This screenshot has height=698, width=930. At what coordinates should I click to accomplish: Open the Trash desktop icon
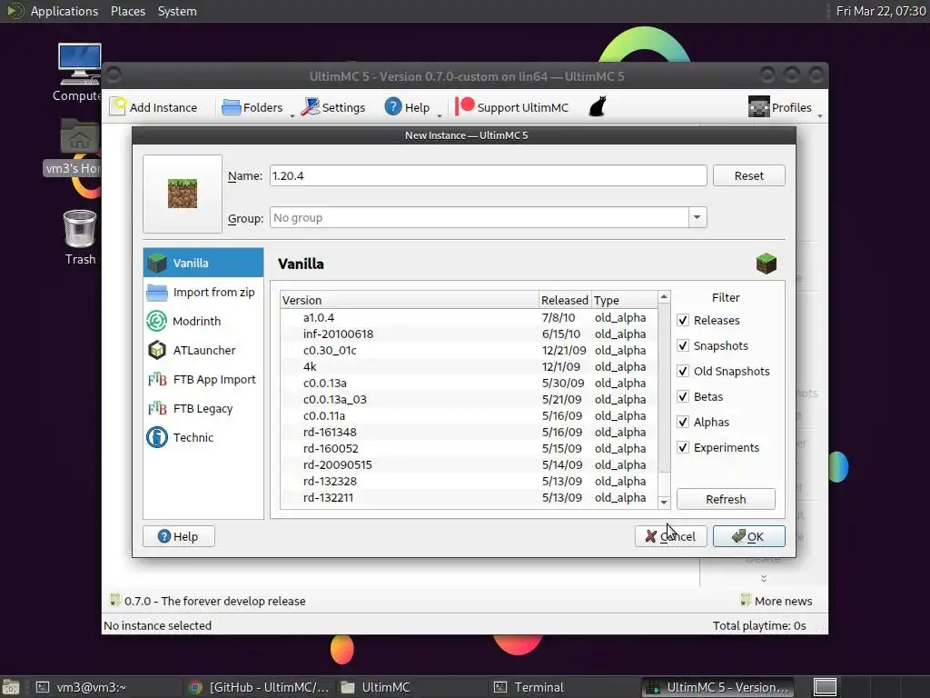tap(80, 228)
